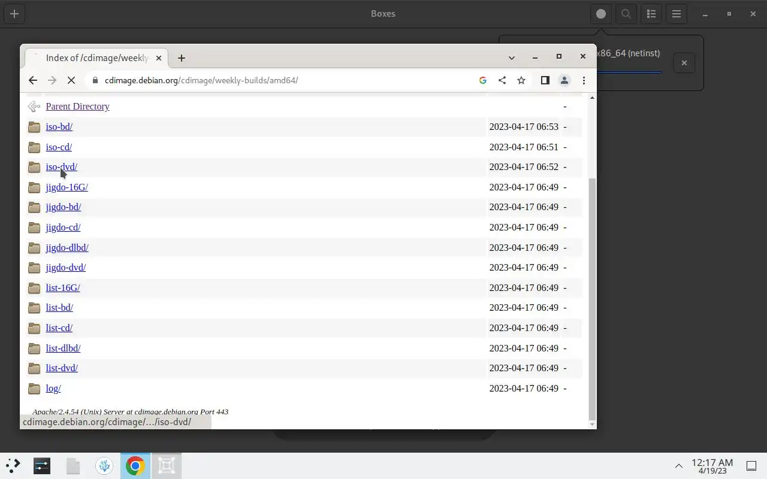Open the iso-dvd/ directory
The width and height of the screenshot is (767, 479).
[x=61, y=167]
